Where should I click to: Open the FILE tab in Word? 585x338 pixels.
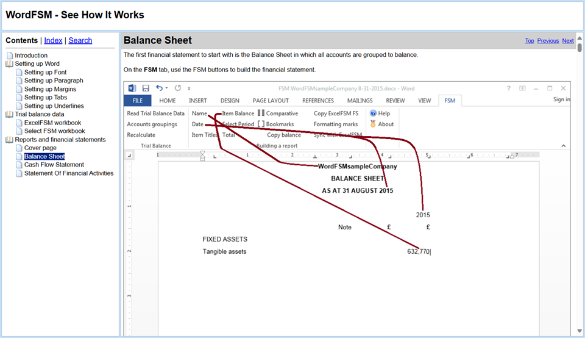point(137,101)
